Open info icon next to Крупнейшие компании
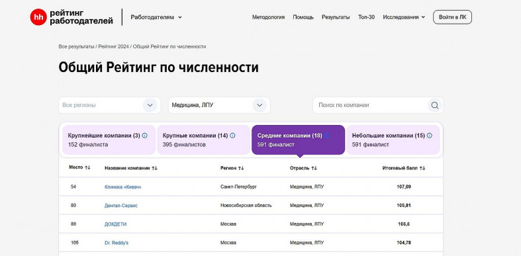Viewport: 521px width, 256px height. (x=144, y=136)
